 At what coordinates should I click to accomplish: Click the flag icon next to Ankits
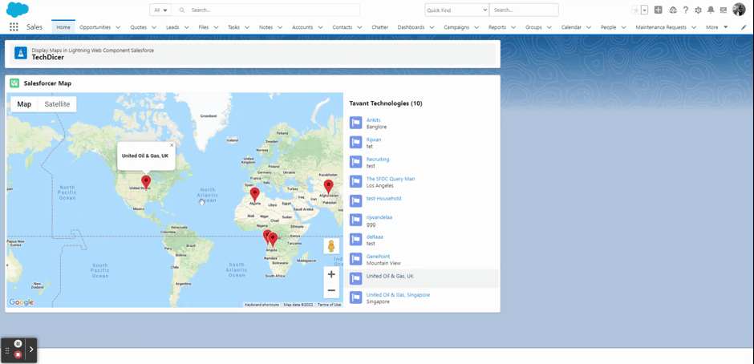tap(356, 123)
